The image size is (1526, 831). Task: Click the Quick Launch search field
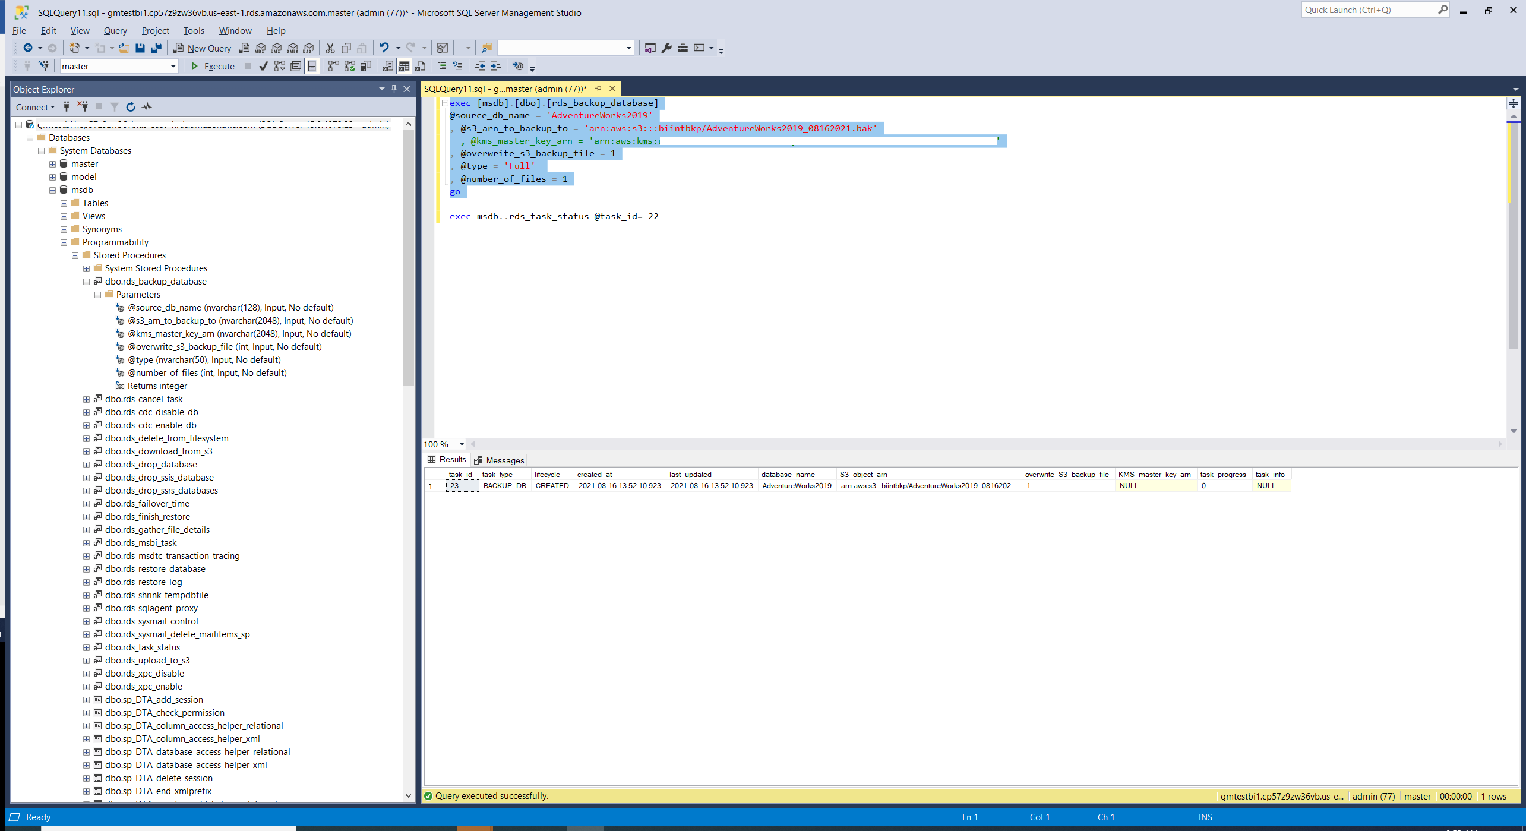[1366, 10]
